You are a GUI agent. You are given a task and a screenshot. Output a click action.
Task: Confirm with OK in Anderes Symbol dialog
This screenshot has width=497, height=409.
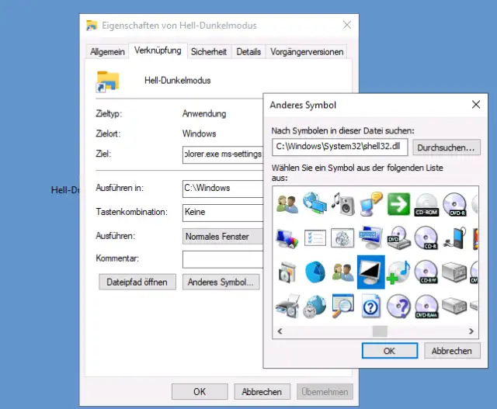pyautogui.click(x=389, y=351)
